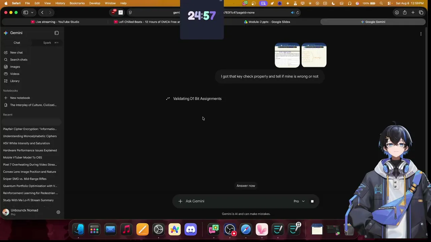Create a New notebook
431x242 pixels.
(x=20, y=98)
